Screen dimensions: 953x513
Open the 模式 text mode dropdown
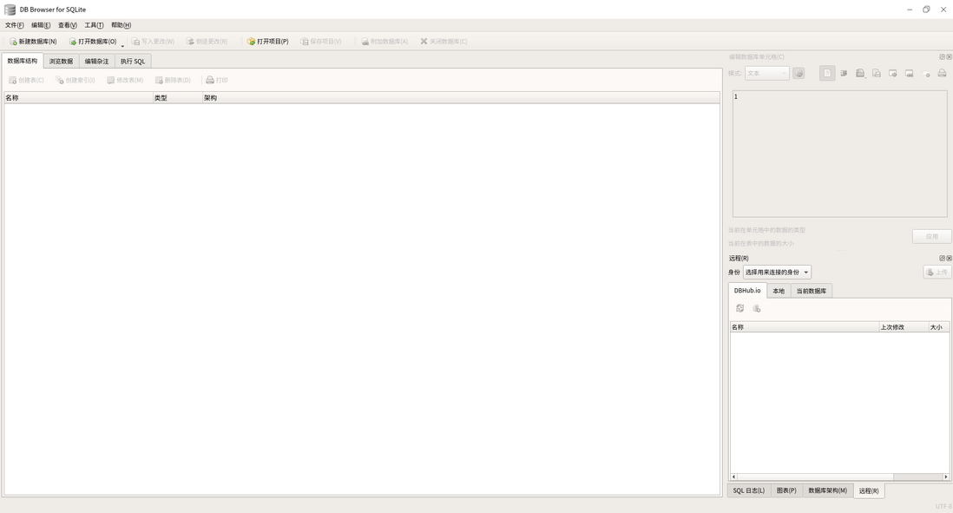pyautogui.click(x=767, y=74)
